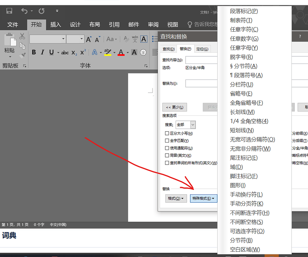Click the red font color swatch
This screenshot has width=308, height=257.
pos(121,52)
